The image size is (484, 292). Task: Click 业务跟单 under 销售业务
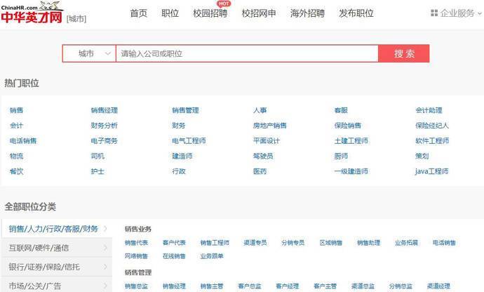[x=212, y=256]
